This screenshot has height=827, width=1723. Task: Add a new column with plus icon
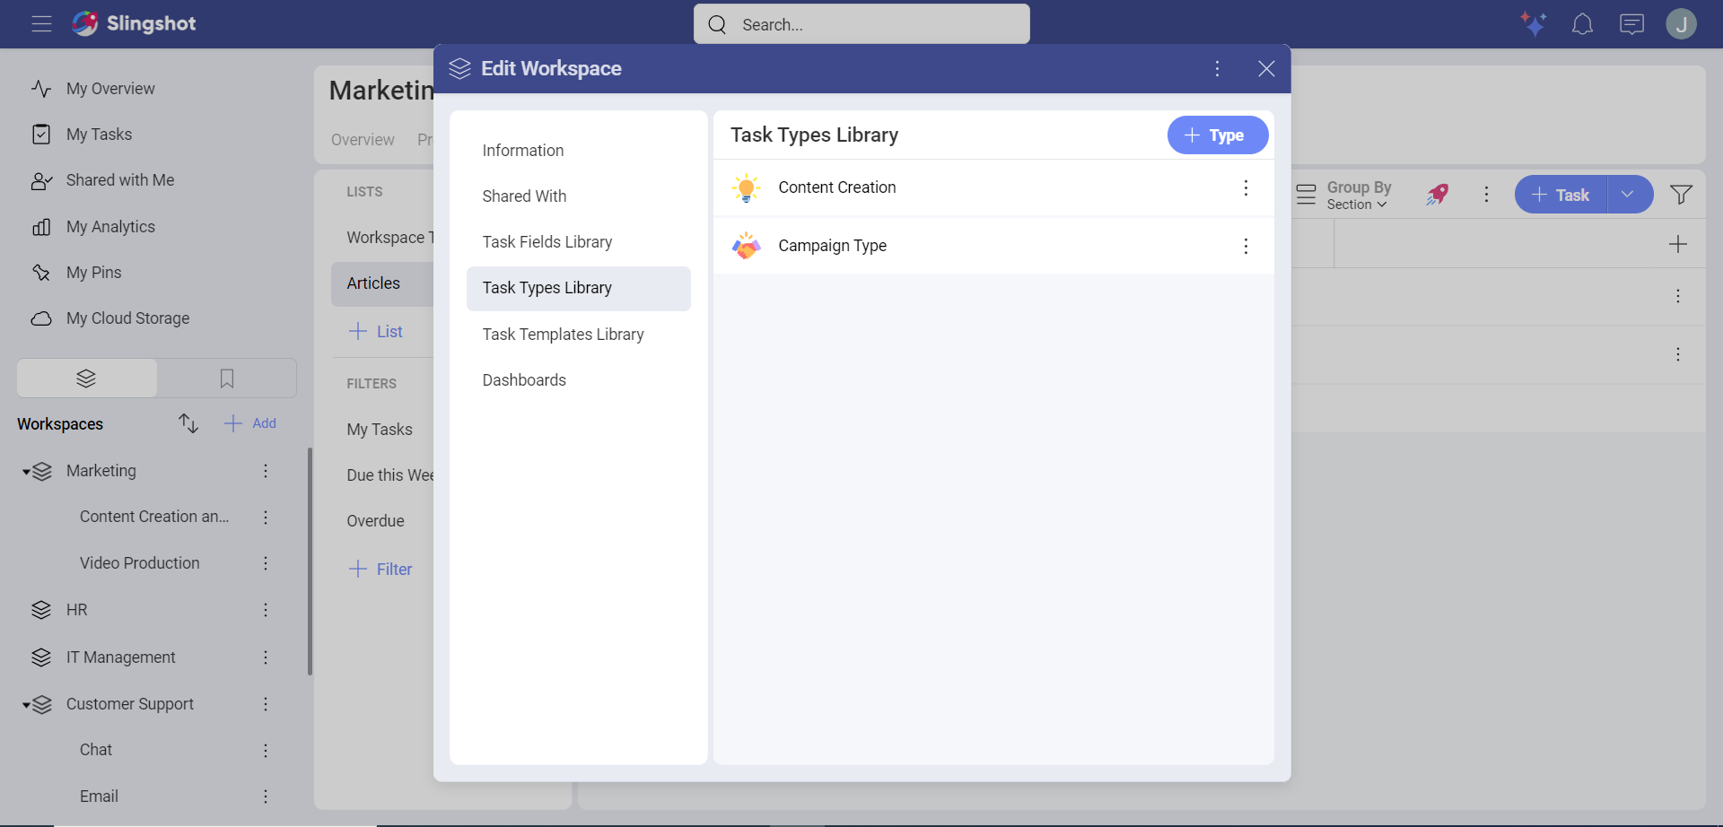1677,244
